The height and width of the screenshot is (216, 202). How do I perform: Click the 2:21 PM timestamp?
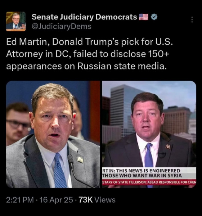(x=20, y=200)
